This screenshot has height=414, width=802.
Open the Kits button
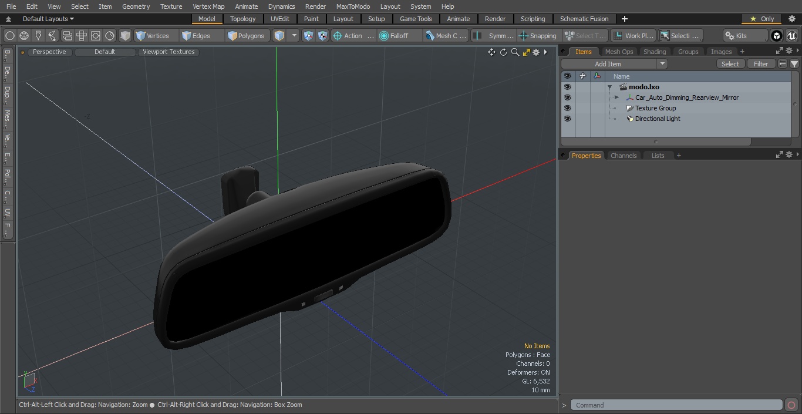[745, 36]
